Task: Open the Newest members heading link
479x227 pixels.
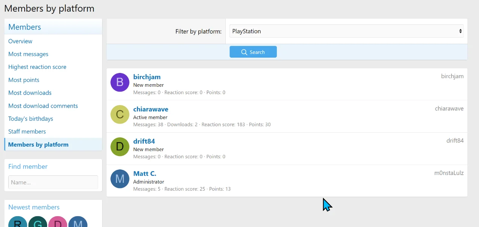Action: pyautogui.click(x=34, y=207)
